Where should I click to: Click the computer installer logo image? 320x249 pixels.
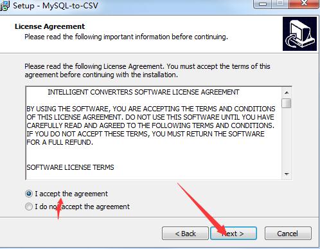point(299,34)
